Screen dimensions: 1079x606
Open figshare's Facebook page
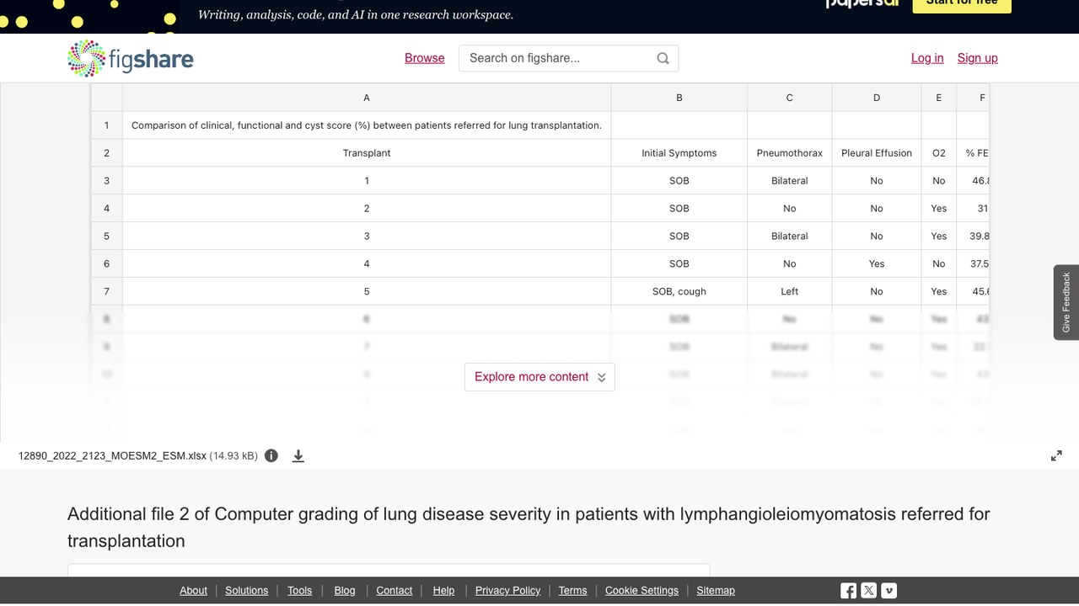[x=849, y=591]
